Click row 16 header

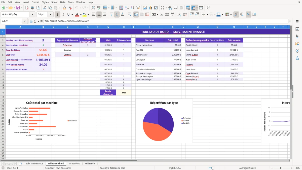(x=3, y=92)
